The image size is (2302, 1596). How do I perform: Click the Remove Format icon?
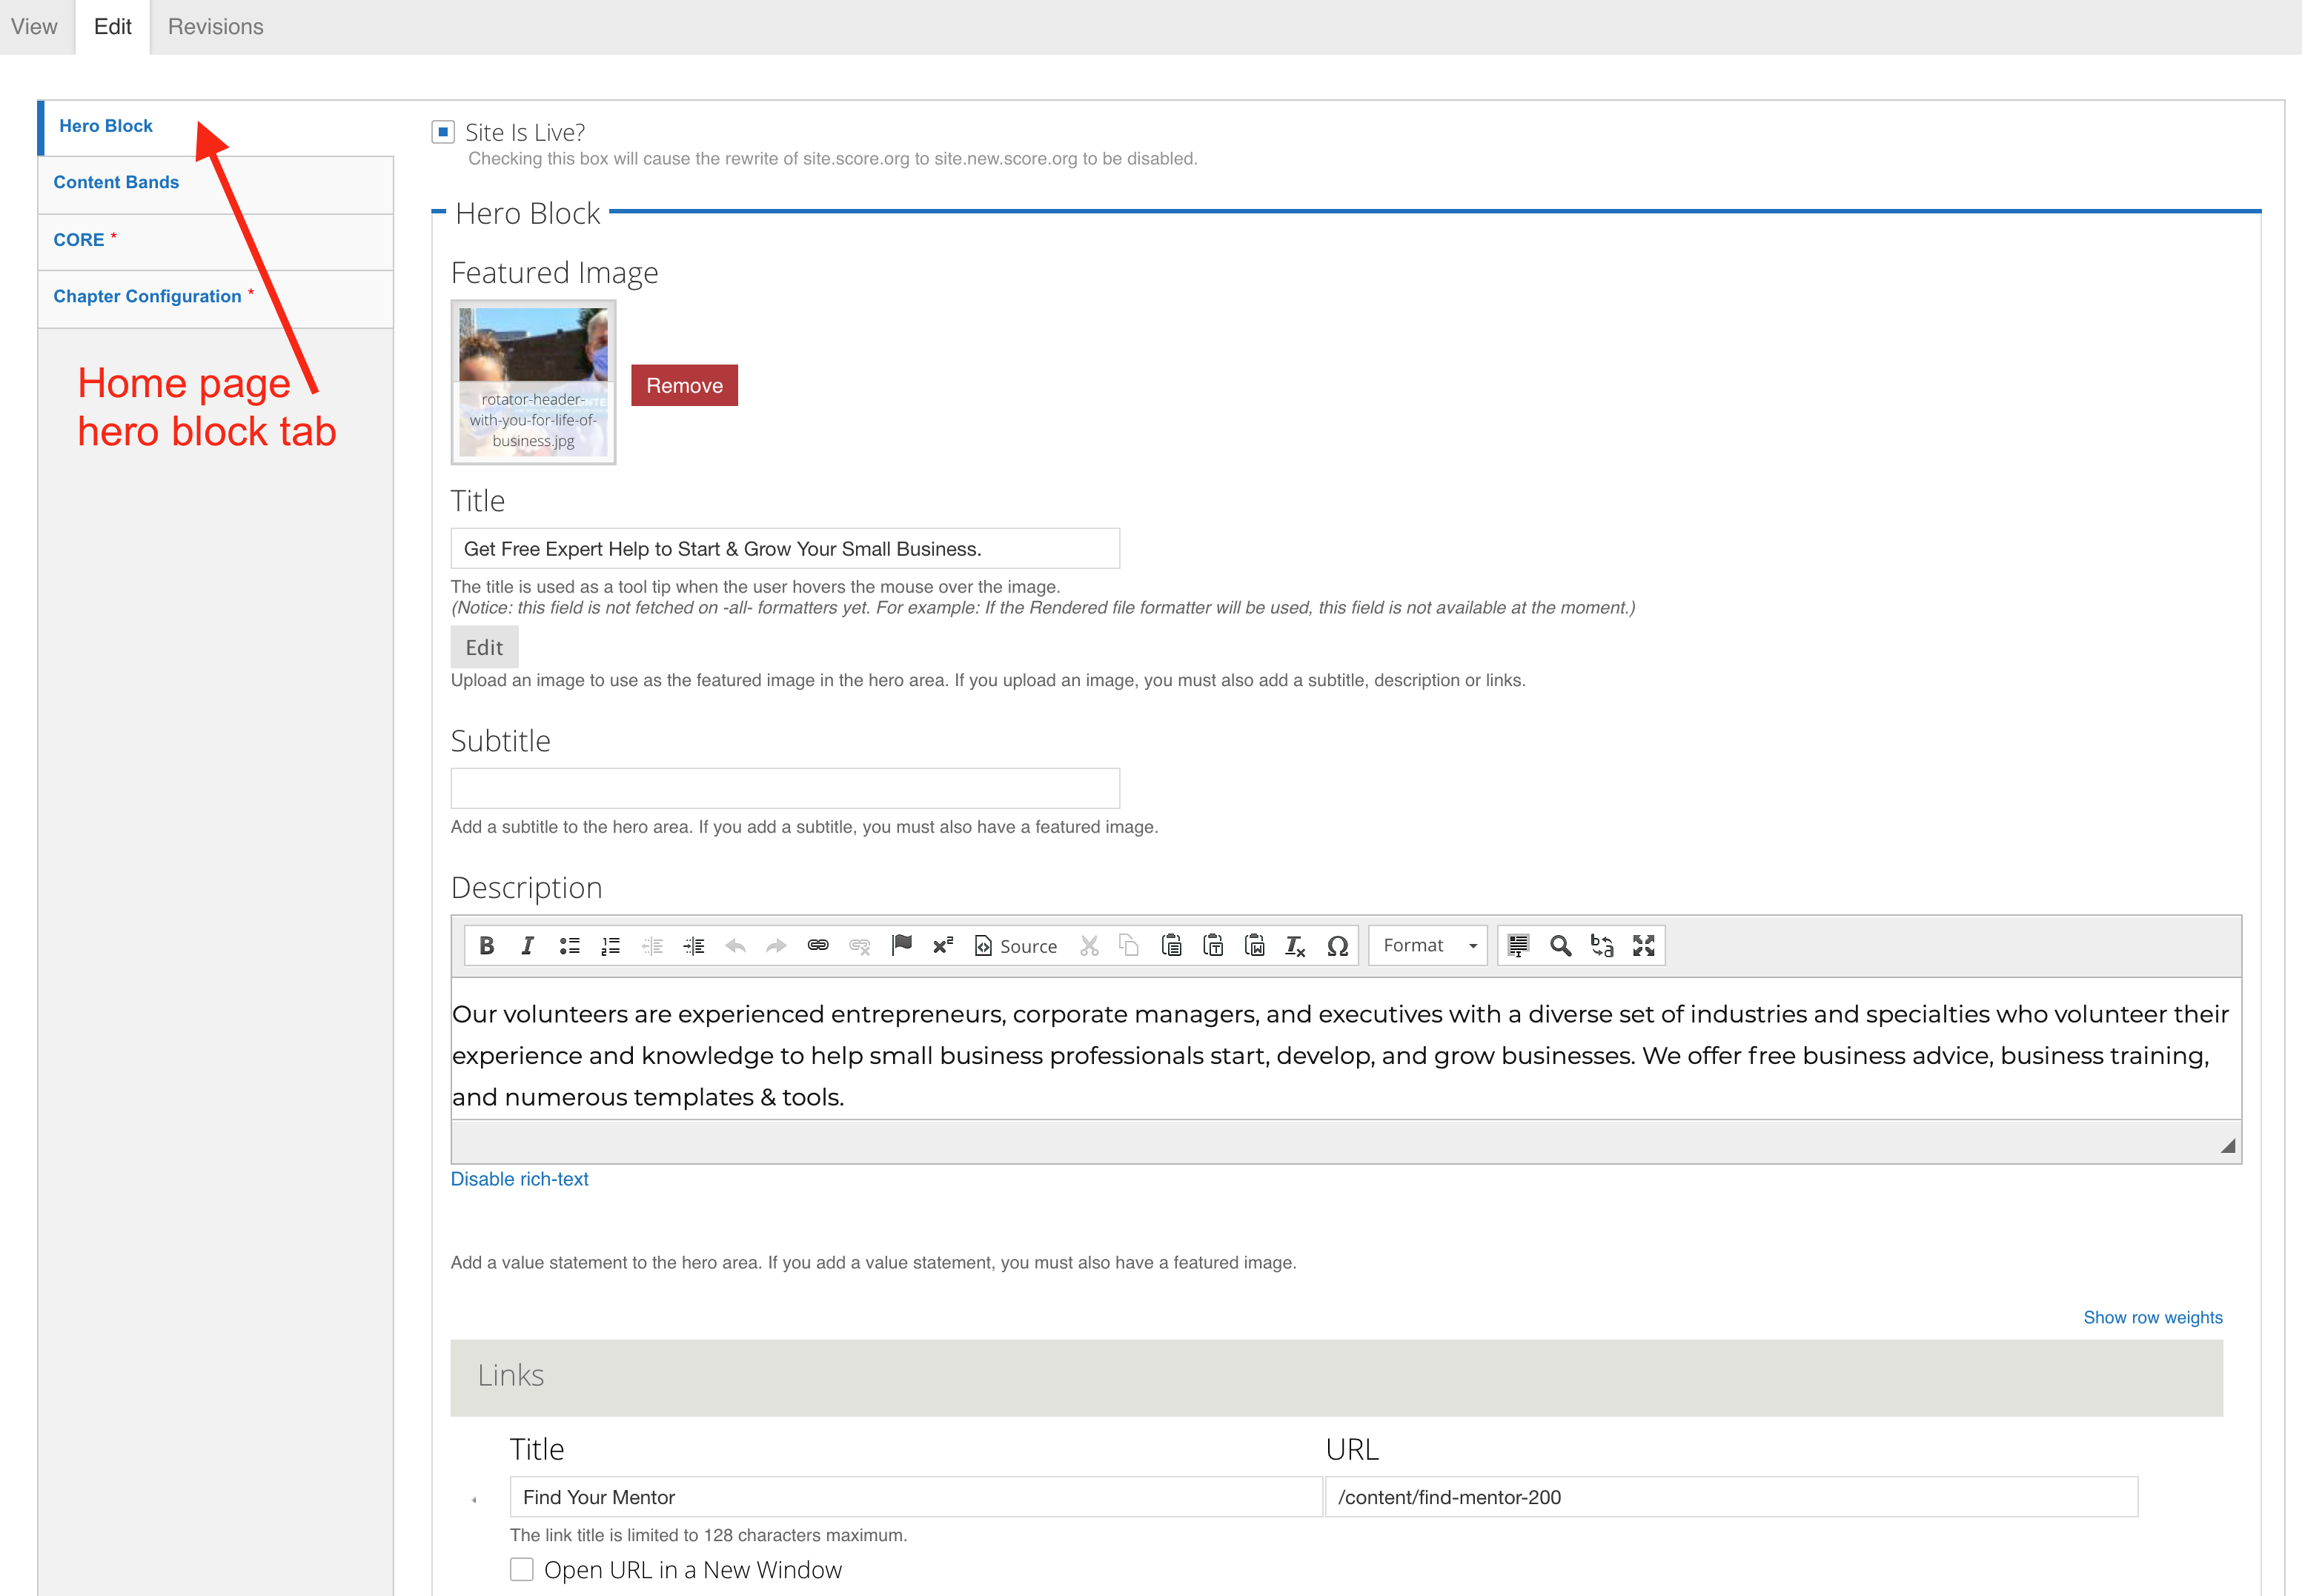pos(1295,945)
